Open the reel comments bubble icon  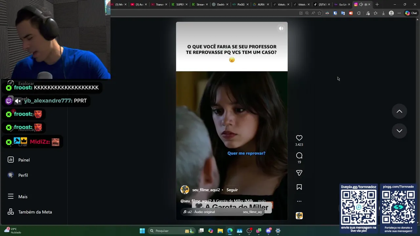pyautogui.click(x=299, y=155)
